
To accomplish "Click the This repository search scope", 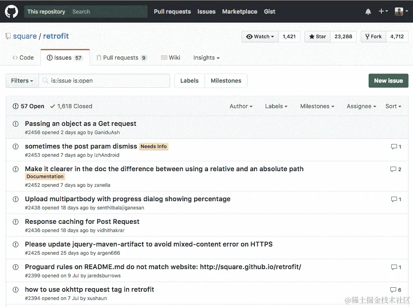I will click(46, 12).
